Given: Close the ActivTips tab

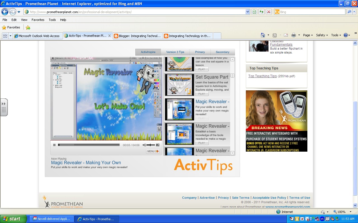Looking at the screenshot, I should click(109, 36).
